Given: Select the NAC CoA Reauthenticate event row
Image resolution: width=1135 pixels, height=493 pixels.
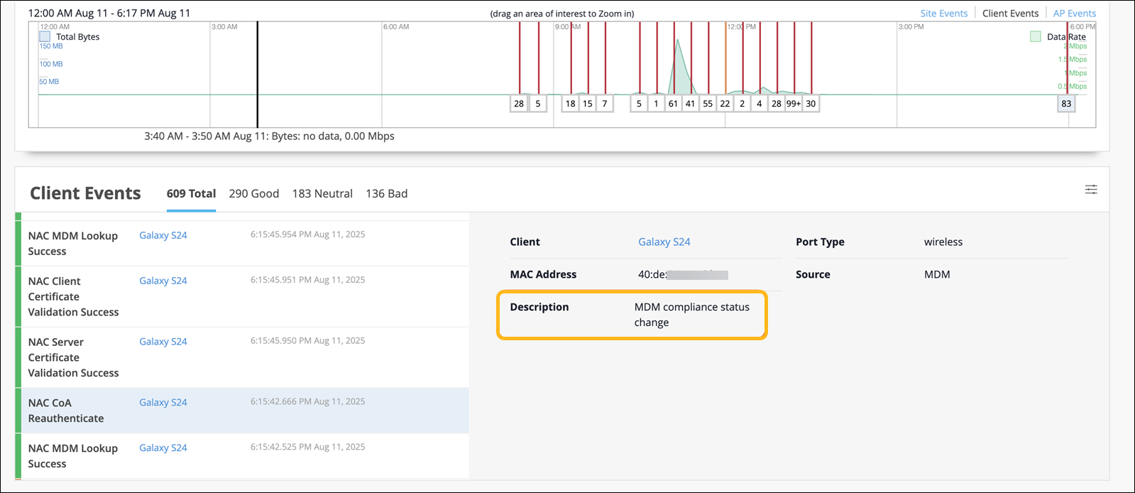Looking at the screenshot, I should point(66,411).
